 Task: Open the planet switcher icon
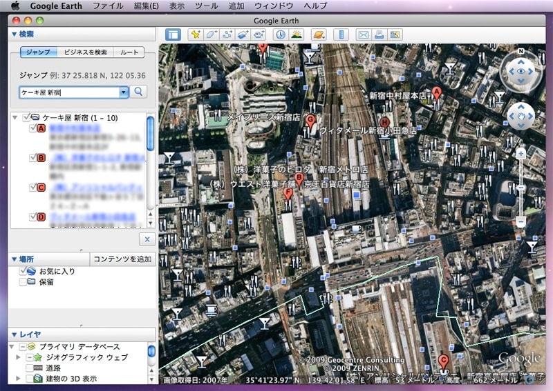click(318, 34)
